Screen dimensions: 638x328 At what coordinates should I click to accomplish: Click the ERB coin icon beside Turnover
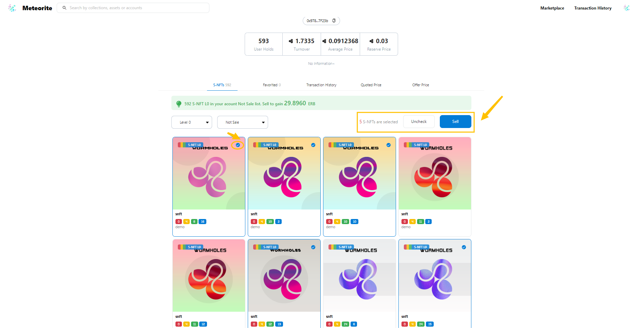click(x=291, y=41)
